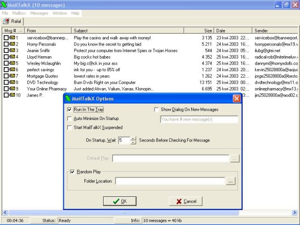The image size is (300, 225).
Task: Click the mail icon of message 6
Action: 12,69
